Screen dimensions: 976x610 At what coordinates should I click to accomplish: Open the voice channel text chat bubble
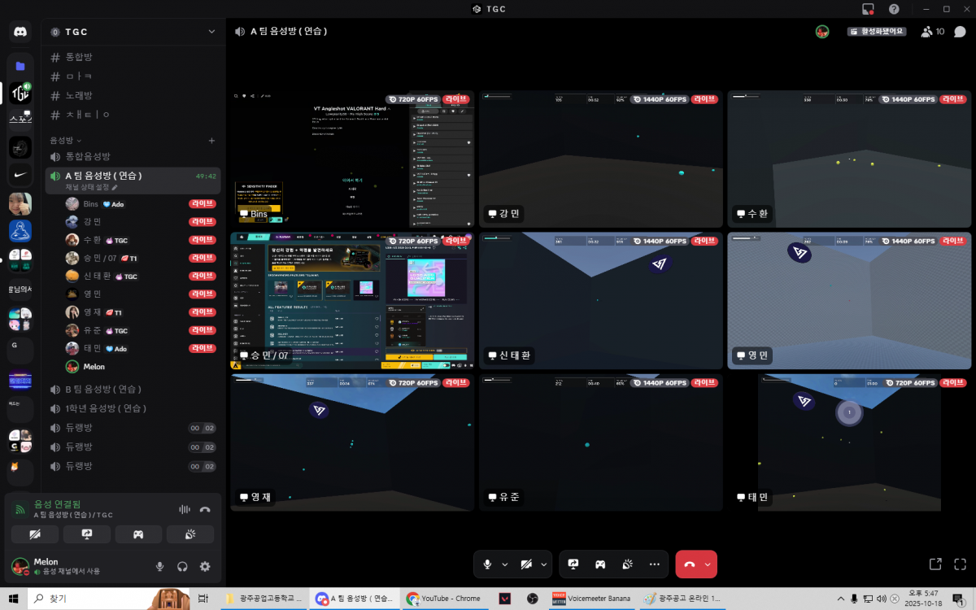(960, 32)
